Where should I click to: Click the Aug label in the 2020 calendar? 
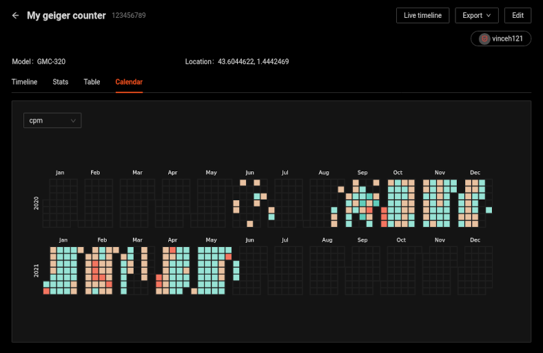pyautogui.click(x=323, y=173)
